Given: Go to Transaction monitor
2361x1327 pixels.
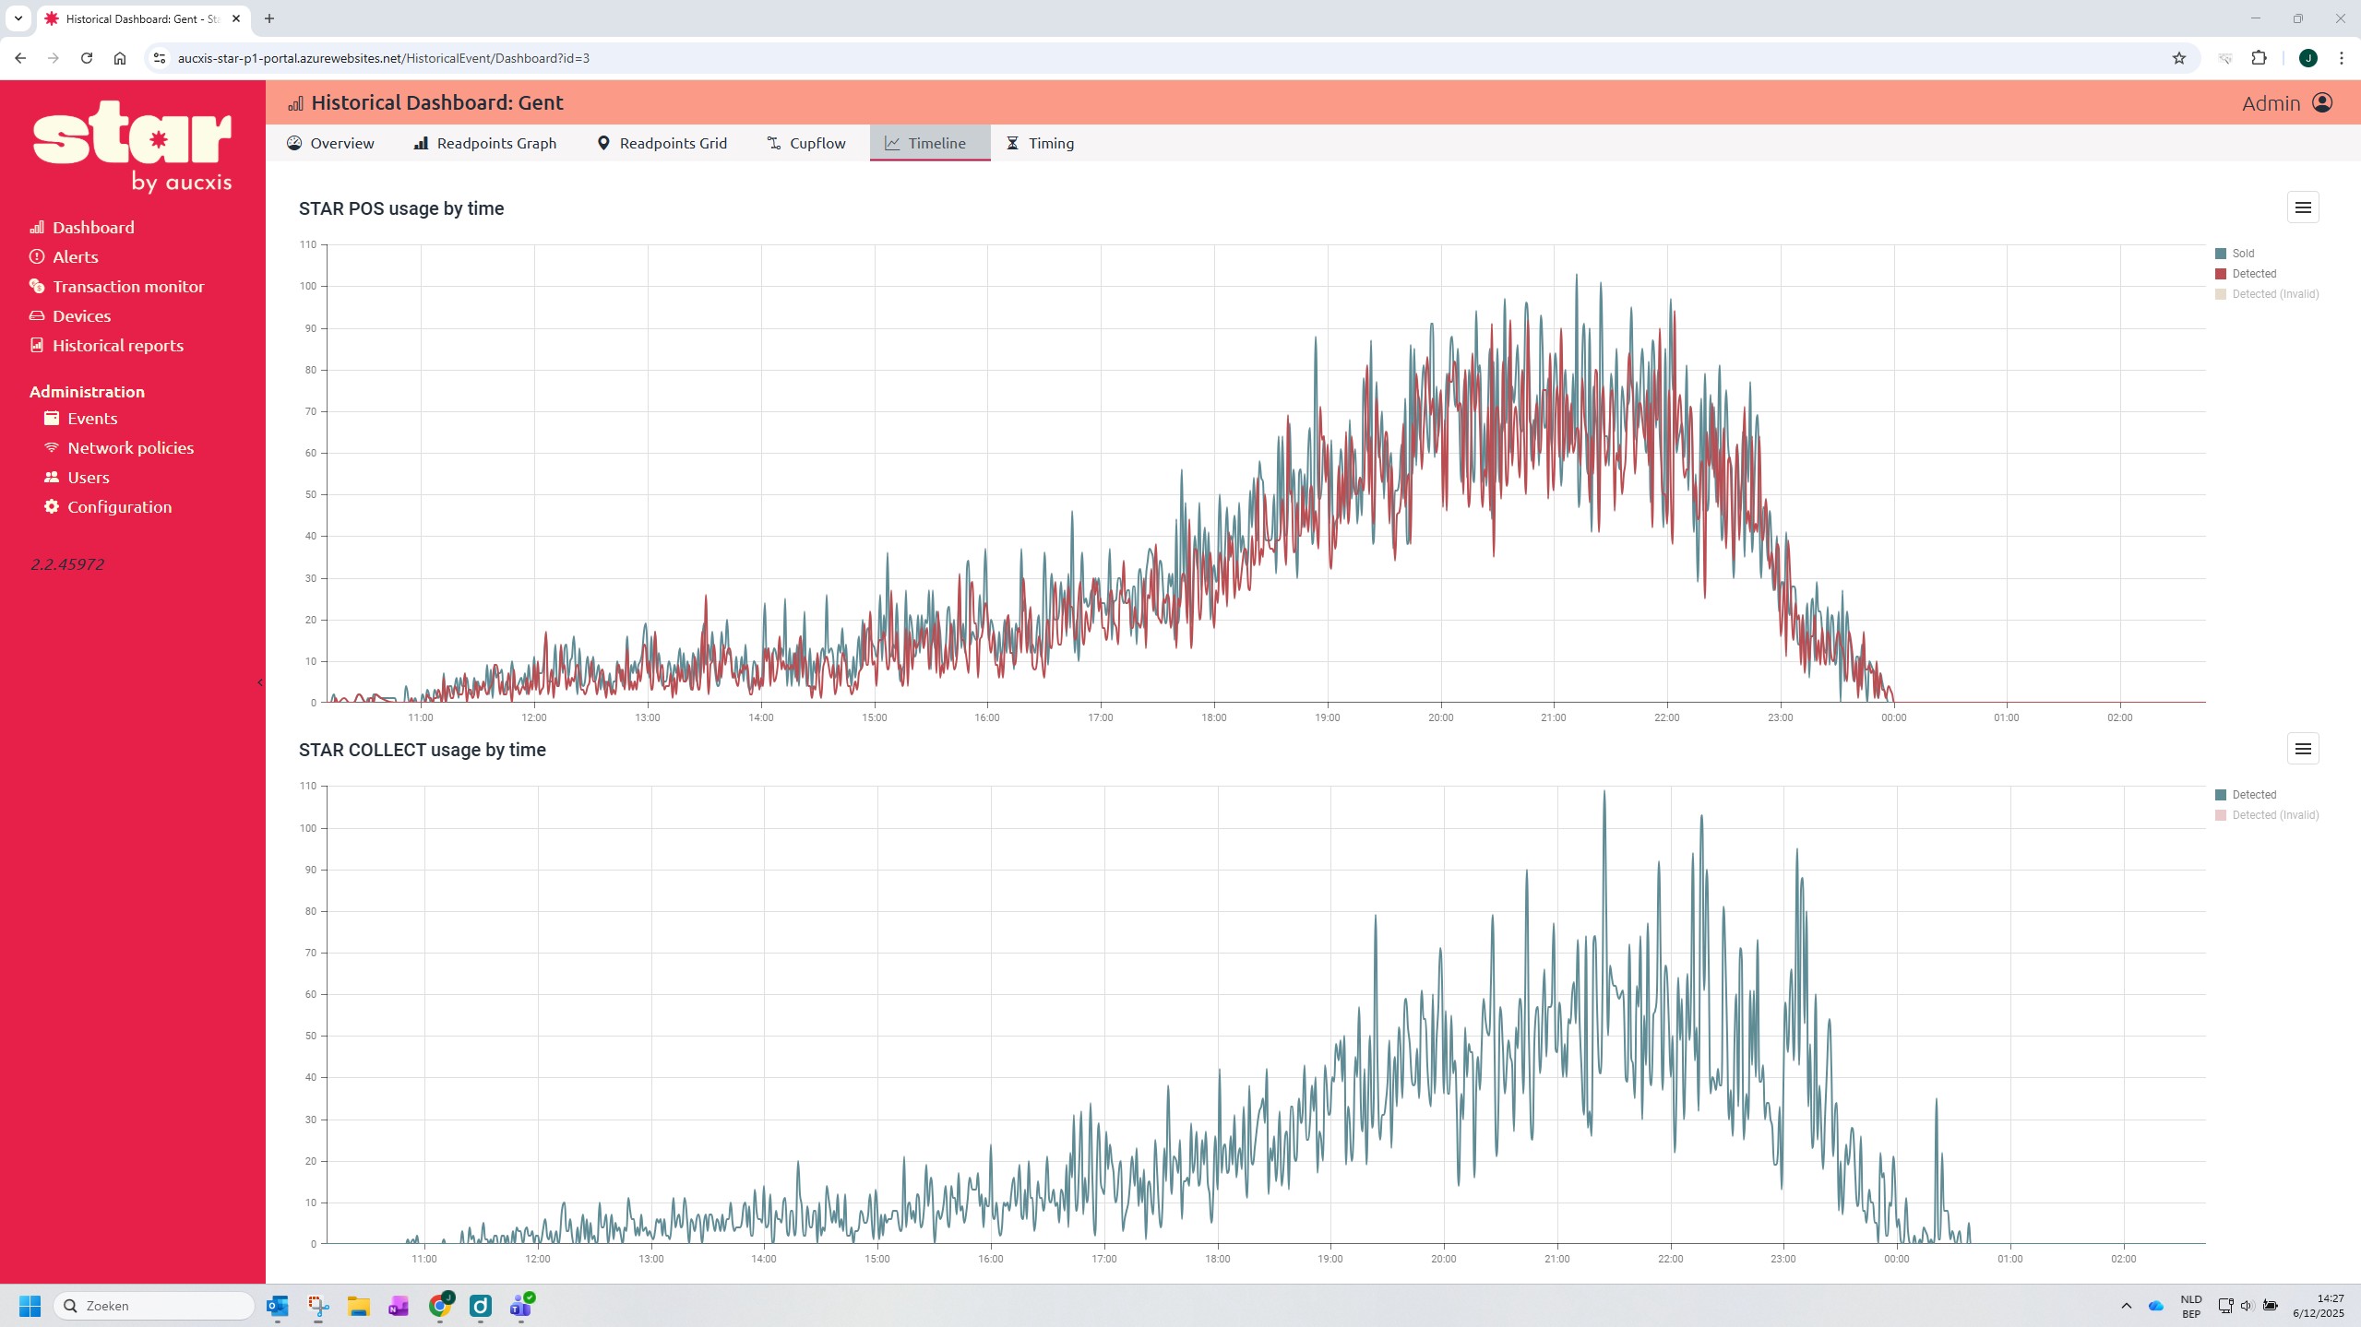Looking at the screenshot, I should [128, 286].
